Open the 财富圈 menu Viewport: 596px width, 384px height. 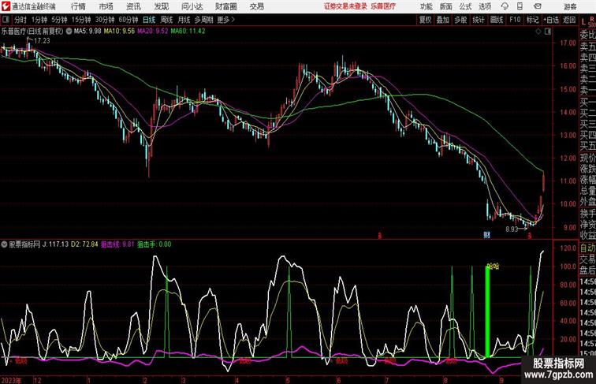(225, 6)
